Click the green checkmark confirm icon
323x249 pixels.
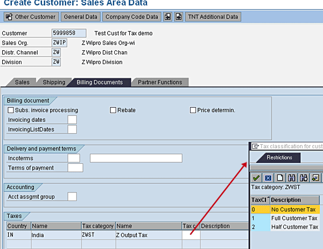[x=257, y=177]
